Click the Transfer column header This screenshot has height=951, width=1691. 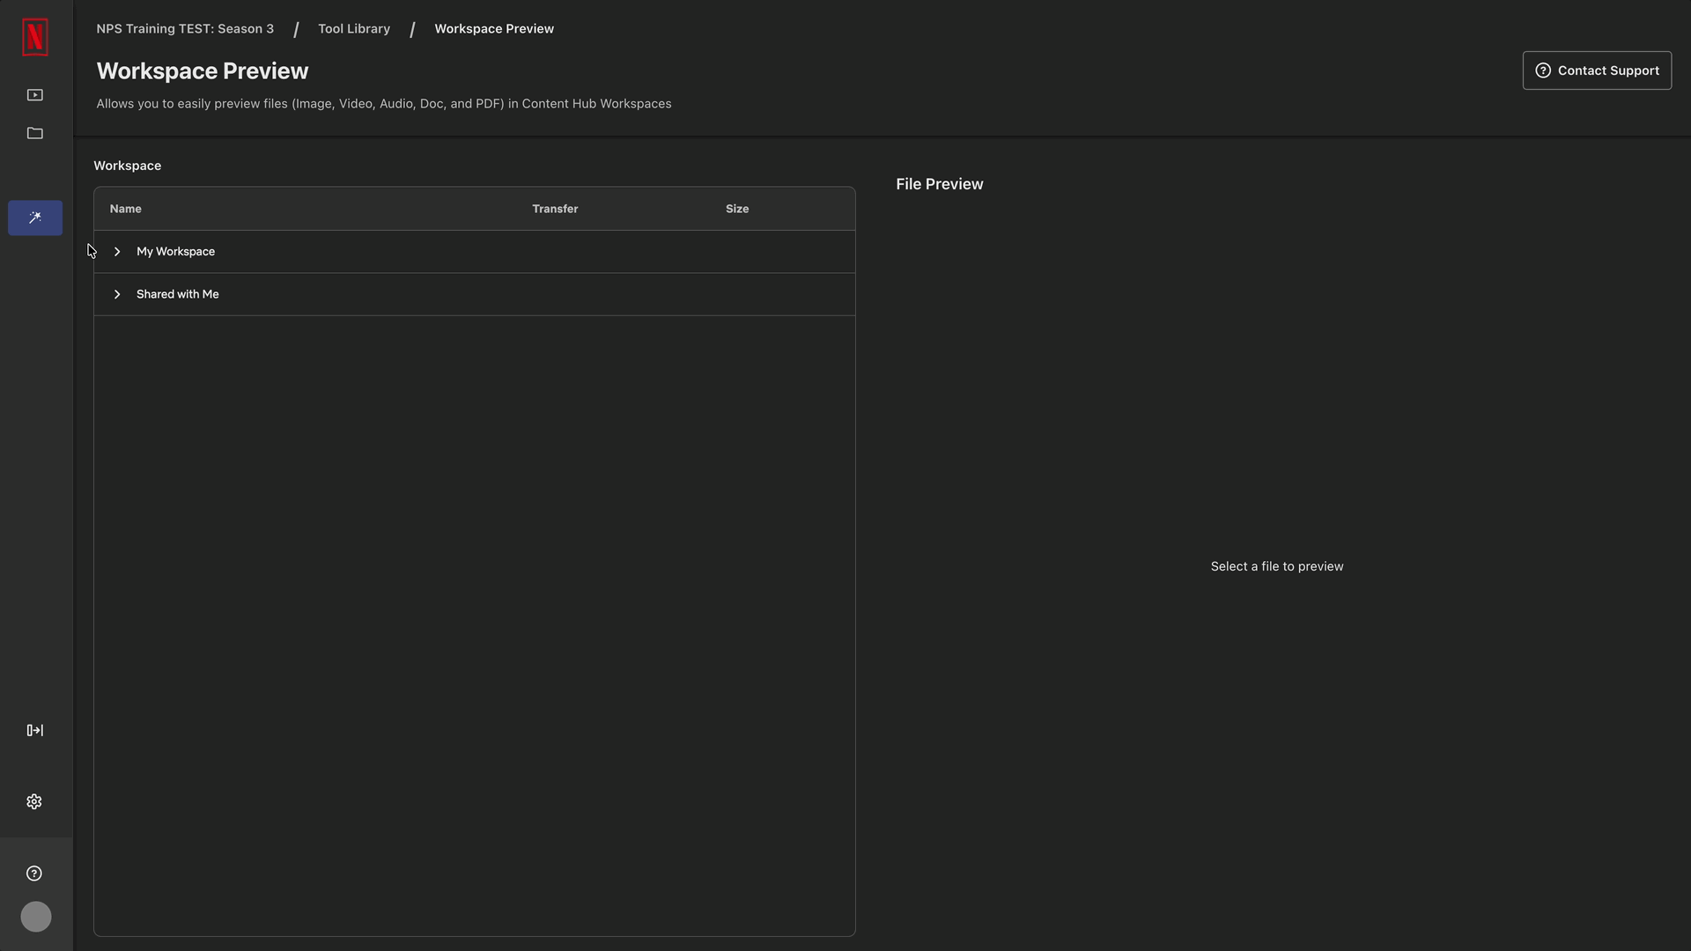pos(555,209)
